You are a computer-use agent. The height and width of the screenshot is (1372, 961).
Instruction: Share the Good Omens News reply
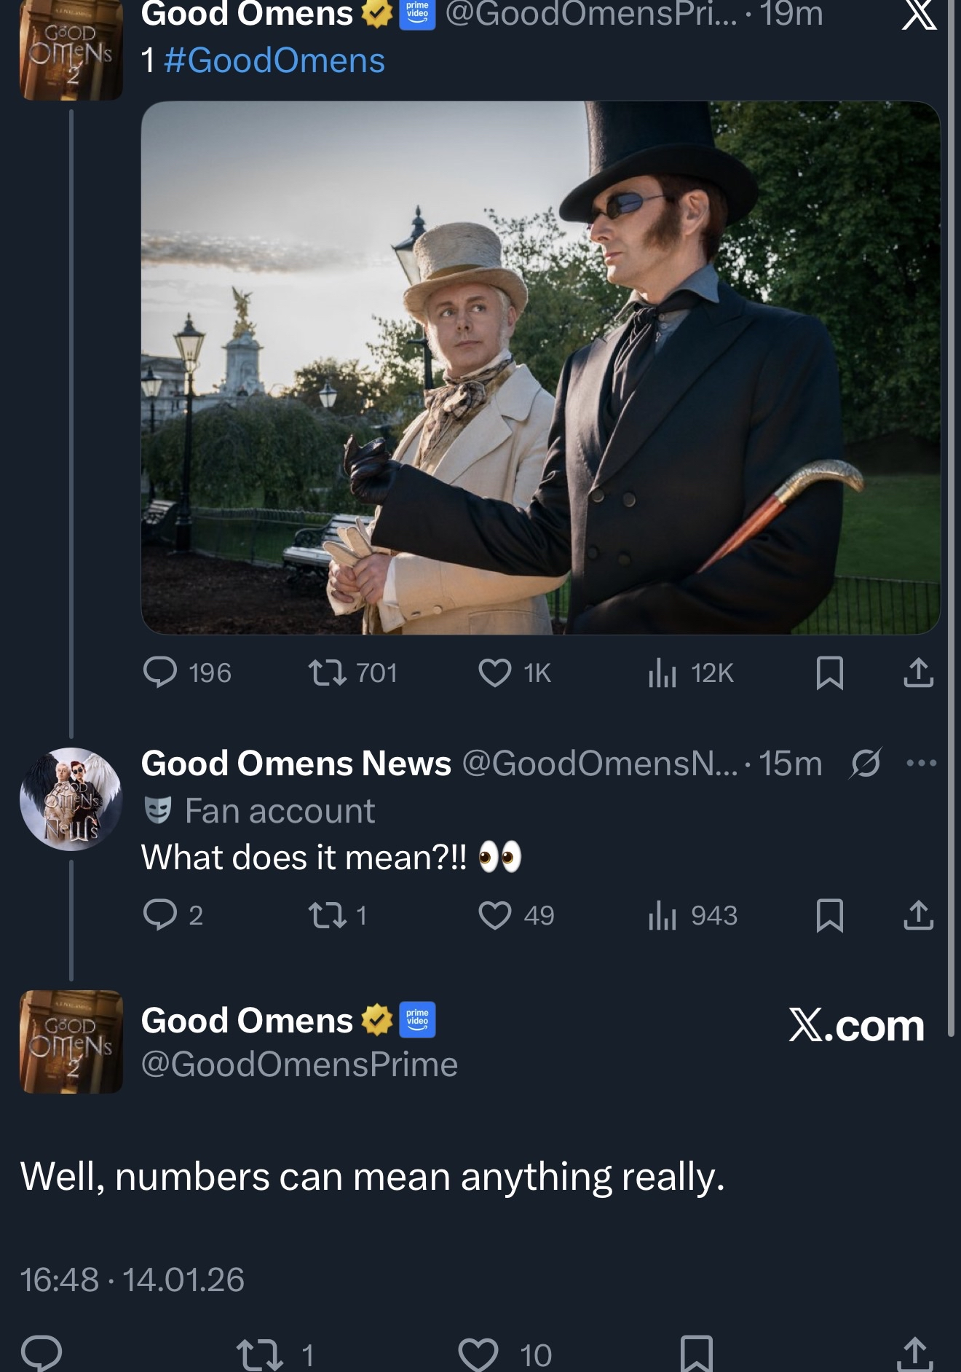[x=918, y=915]
